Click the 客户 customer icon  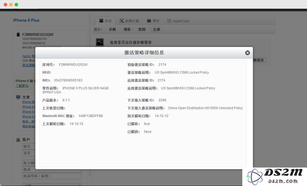pyautogui.click(x=18, y=140)
